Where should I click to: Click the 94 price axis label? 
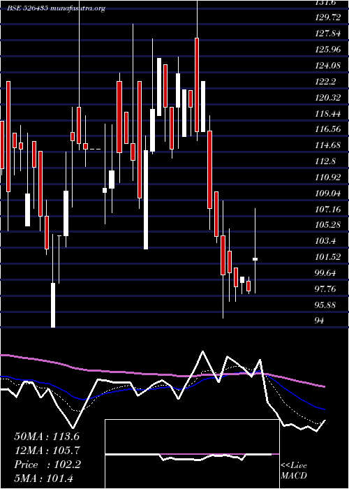coord(320,321)
